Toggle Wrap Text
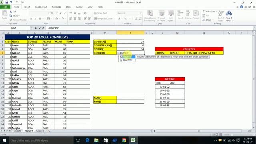 click(x=100, y=13)
